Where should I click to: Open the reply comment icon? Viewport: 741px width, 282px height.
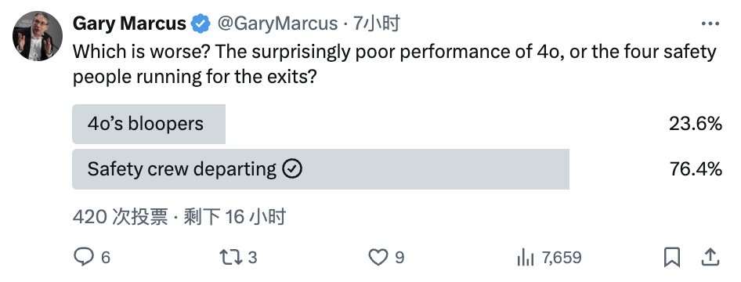[84, 258]
